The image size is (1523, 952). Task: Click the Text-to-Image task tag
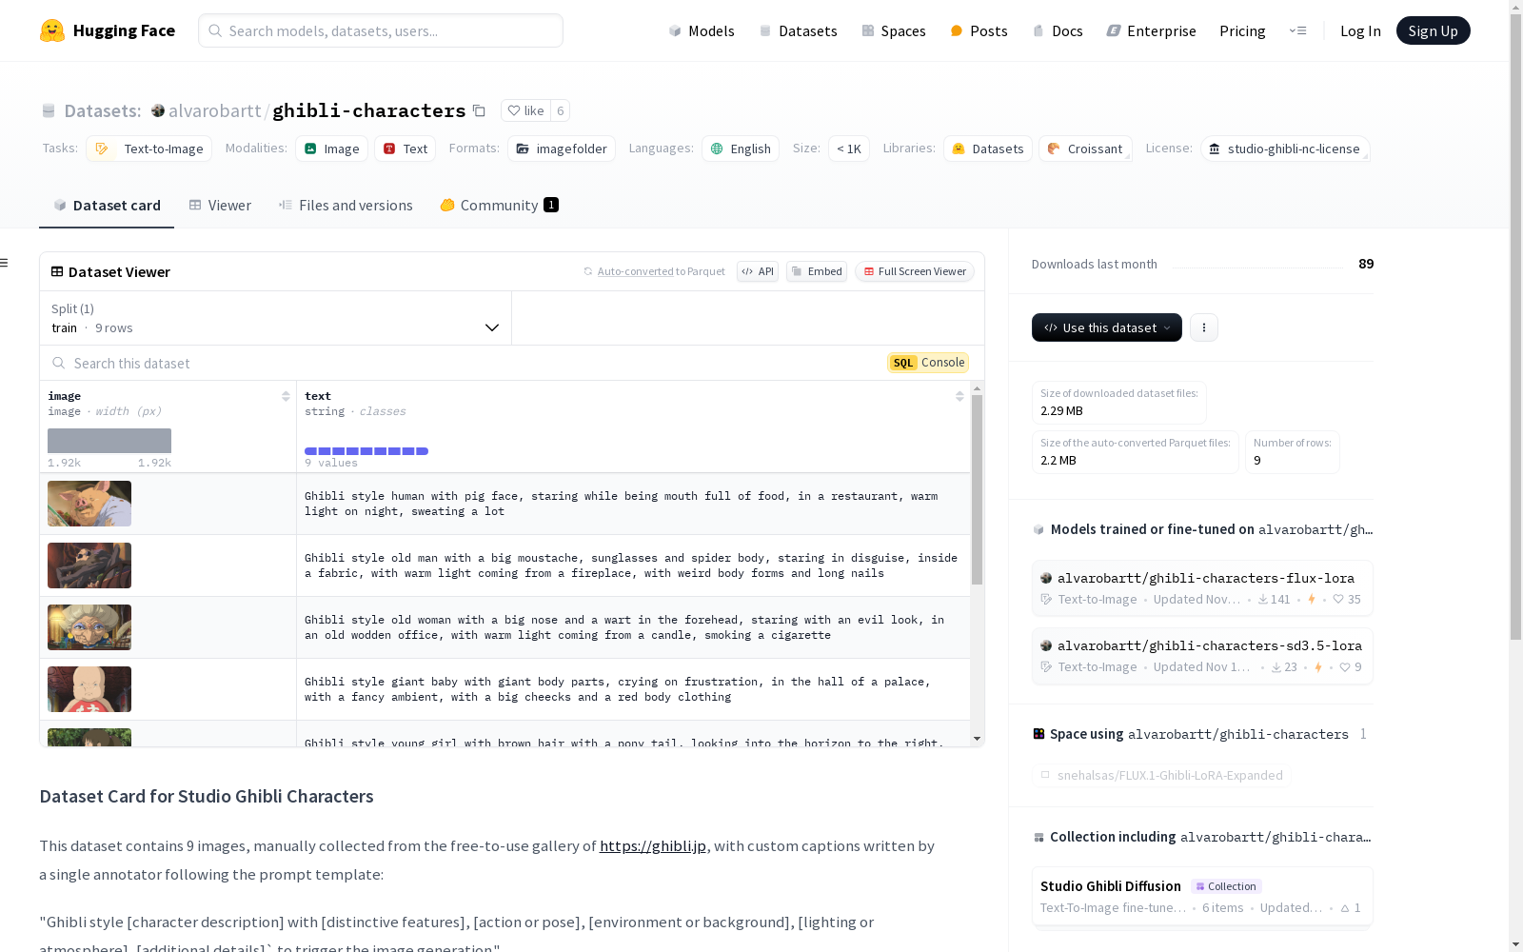(149, 149)
